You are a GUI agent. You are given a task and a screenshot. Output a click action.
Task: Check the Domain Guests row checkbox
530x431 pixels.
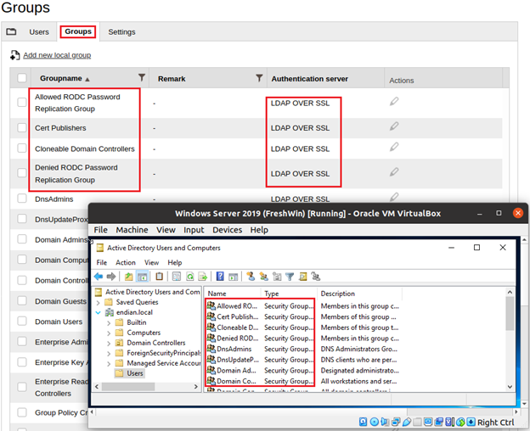22,300
